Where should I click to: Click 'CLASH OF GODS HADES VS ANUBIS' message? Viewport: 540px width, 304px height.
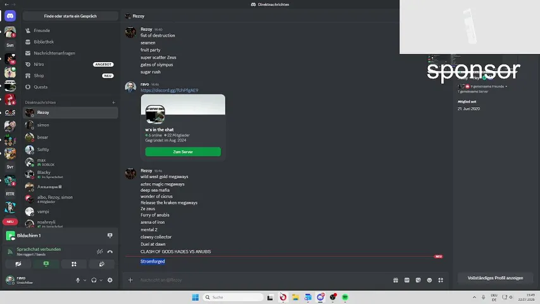(x=175, y=251)
